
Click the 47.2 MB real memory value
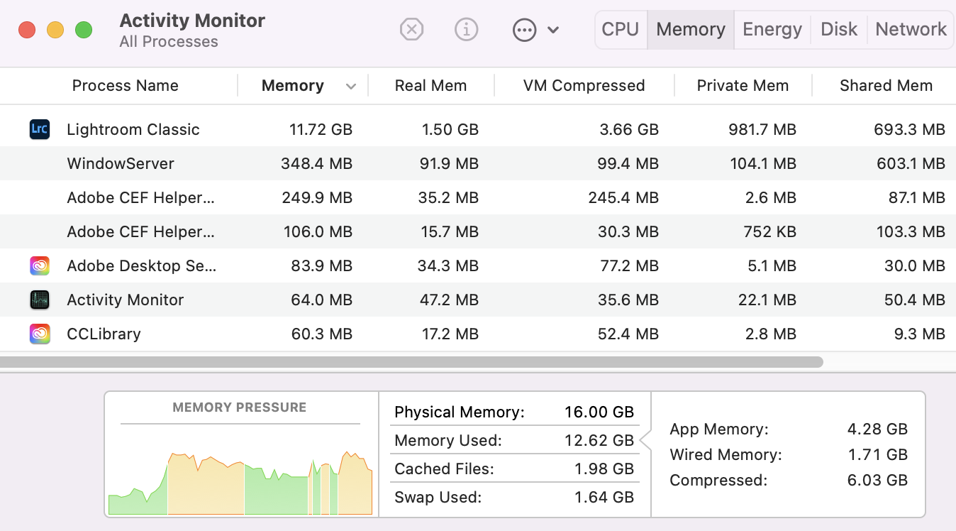(448, 300)
